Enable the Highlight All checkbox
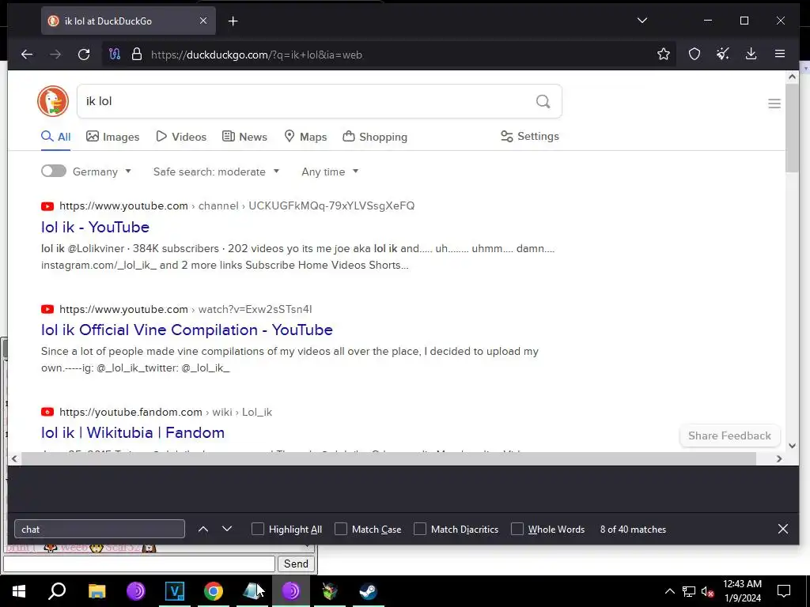The width and height of the screenshot is (810, 607). [x=258, y=529]
